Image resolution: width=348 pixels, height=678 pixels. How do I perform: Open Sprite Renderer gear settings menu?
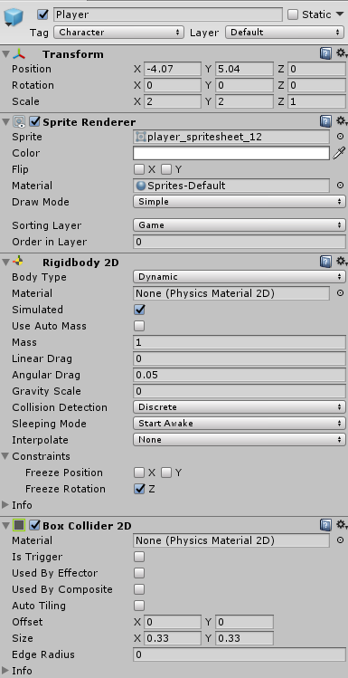point(341,121)
